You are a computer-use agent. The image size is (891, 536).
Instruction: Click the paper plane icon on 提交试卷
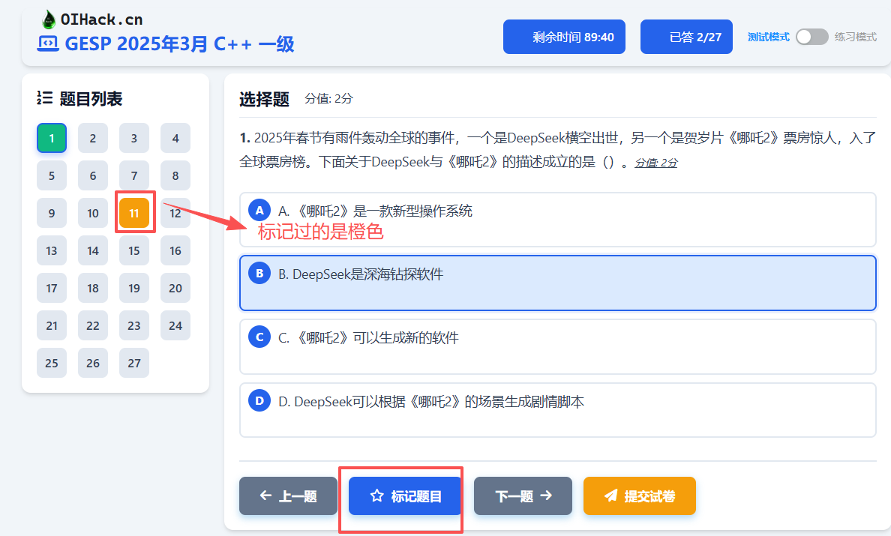[611, 496]
